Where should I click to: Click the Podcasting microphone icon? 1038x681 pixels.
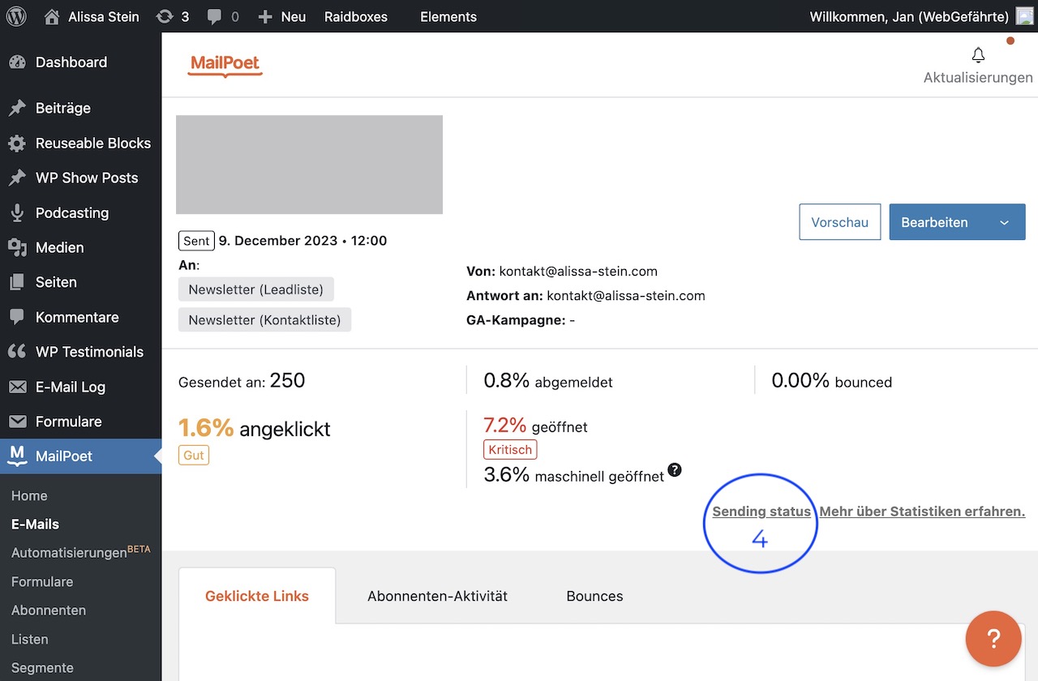(17, 213)
